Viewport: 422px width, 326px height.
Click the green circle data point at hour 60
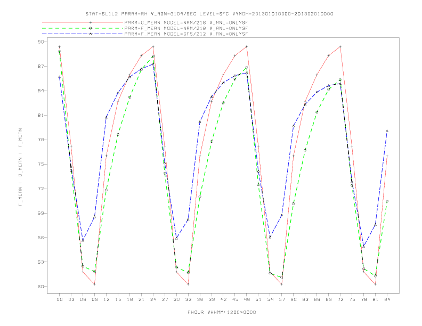(x=294, y=203)
